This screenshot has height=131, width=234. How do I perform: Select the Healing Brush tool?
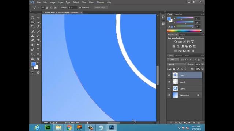pyautogui.click(x=33, y=31)
